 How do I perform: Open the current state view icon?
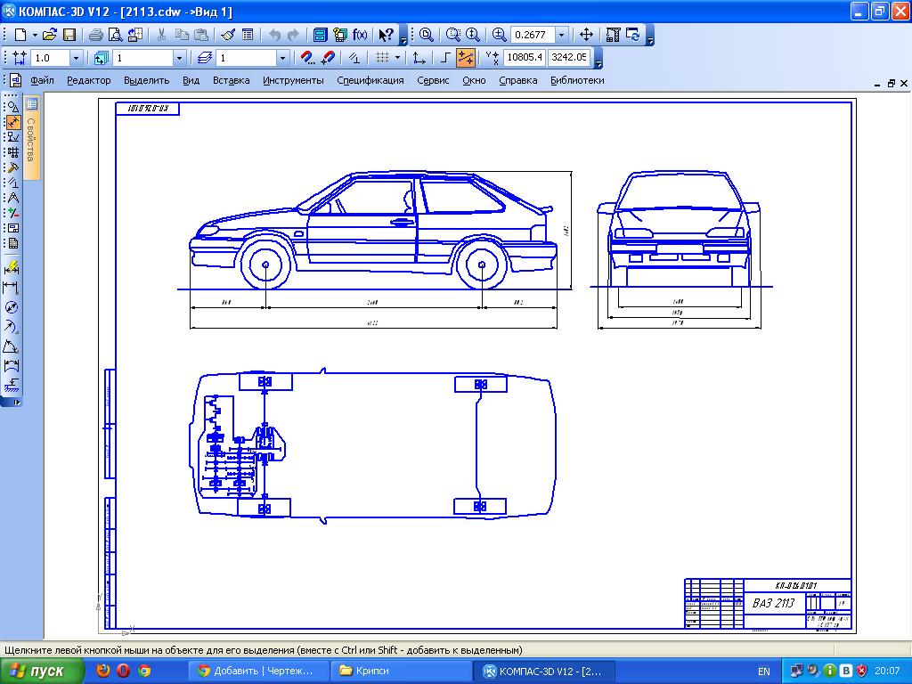102,58
